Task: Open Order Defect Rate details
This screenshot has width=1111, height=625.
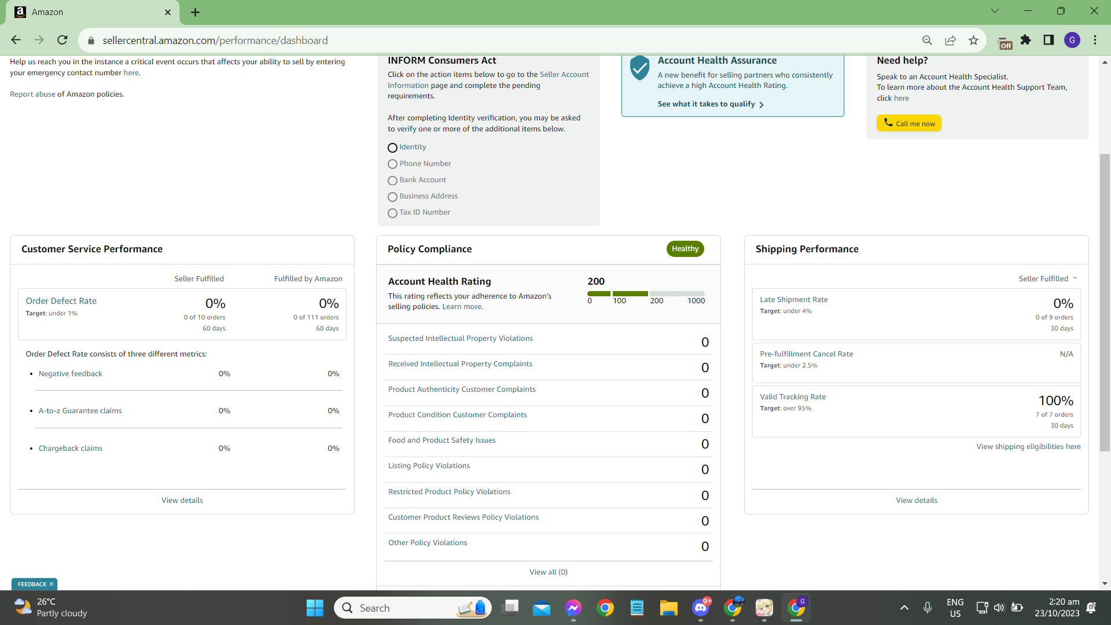Action: 61,301
